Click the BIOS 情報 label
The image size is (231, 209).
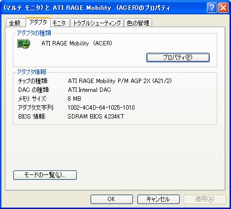[32, 117]
